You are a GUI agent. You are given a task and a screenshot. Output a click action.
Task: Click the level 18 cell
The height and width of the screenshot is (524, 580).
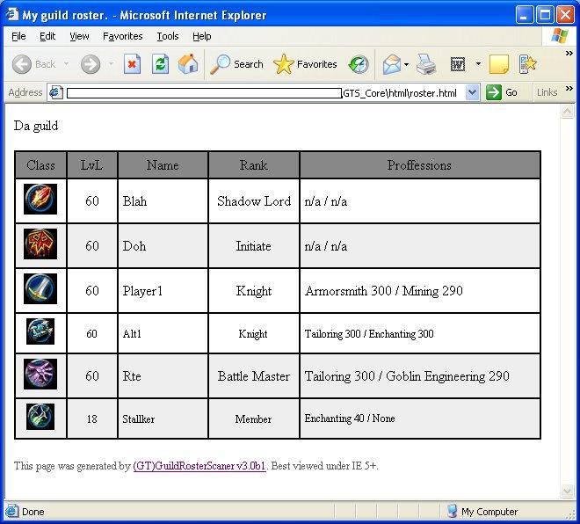91,418
